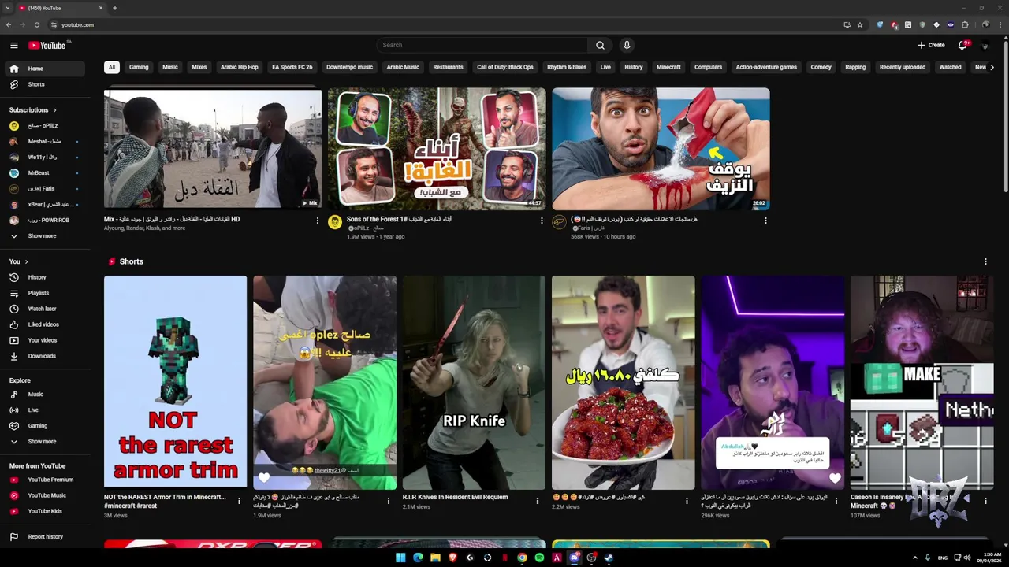Open YouTube Kids link
Viewport: 1009px width, 567px height.
coord(45,511)
